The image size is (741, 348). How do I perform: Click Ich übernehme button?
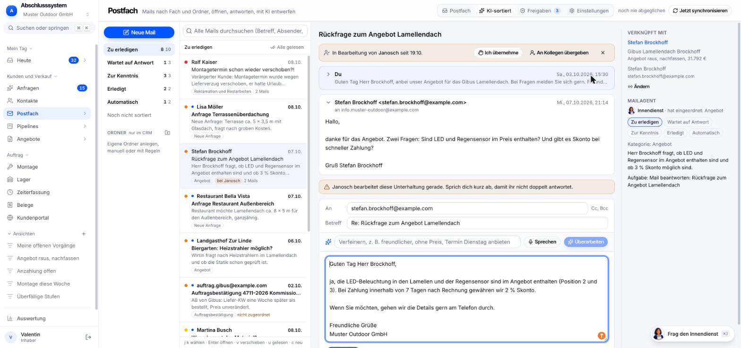tap(498, 53)
